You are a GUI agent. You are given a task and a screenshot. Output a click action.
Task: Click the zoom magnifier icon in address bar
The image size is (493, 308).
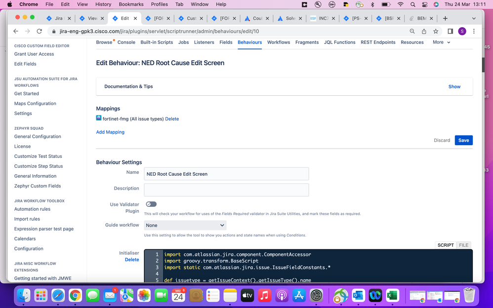[412, 31]
